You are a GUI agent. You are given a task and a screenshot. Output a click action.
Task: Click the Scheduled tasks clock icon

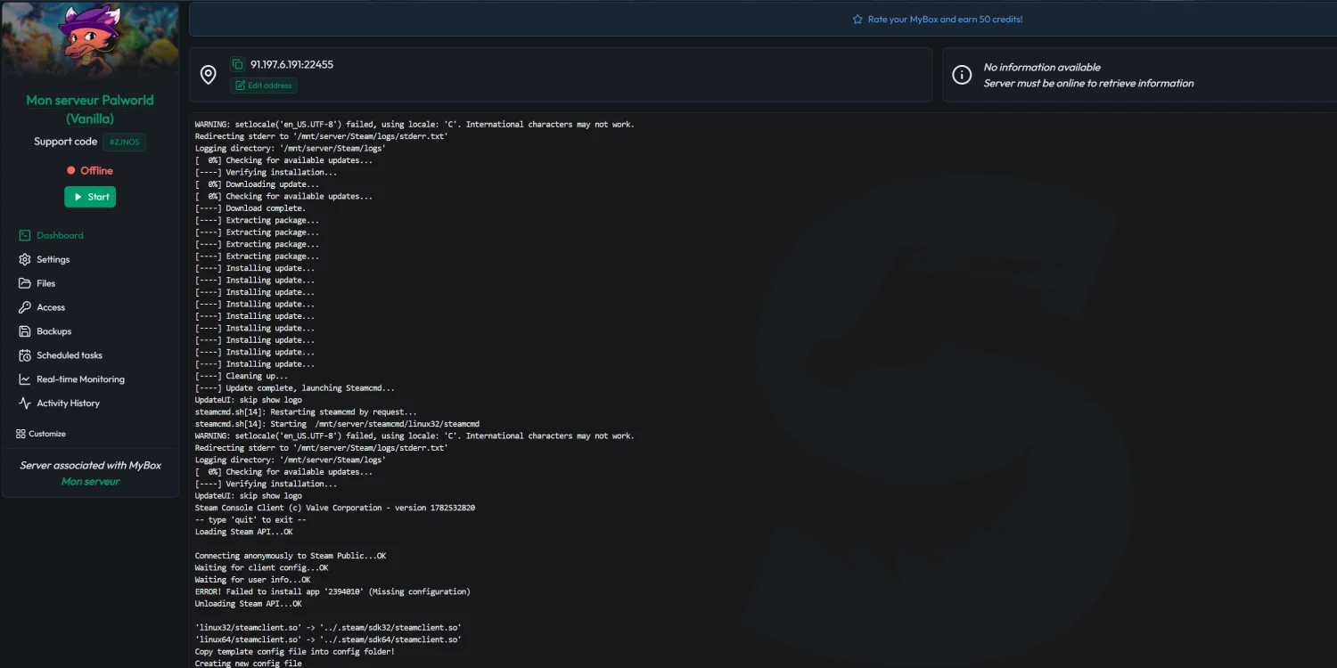pos(25,355)
